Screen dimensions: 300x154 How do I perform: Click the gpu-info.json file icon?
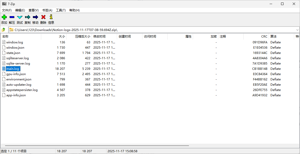(4, 74)
